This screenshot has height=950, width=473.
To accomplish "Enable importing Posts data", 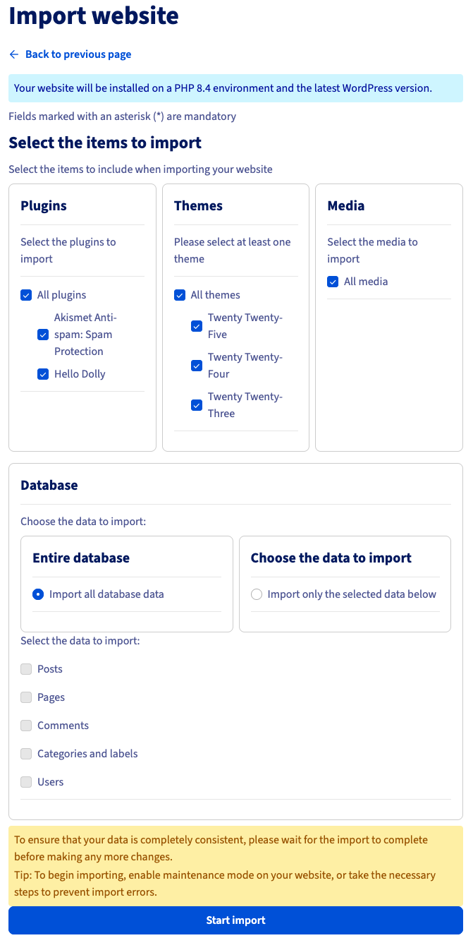I will tap(26, 668).
